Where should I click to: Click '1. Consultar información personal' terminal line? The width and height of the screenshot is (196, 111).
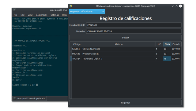pyautogui.click(x=31, y=53)
